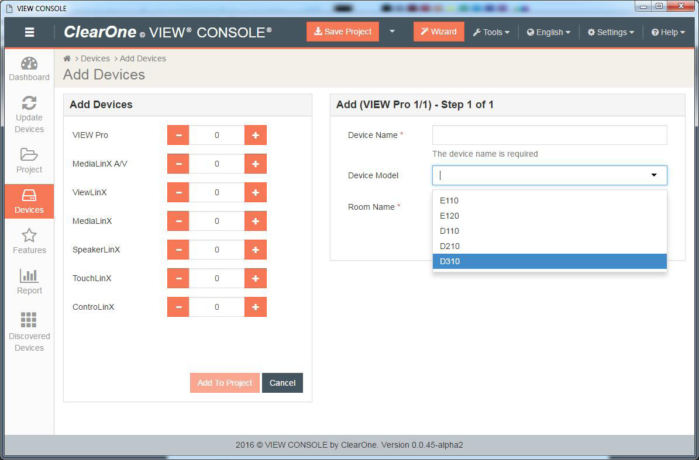Increase TouchLinX device count
The width and height of the screenshot is (699, 460).
(256, 278)
